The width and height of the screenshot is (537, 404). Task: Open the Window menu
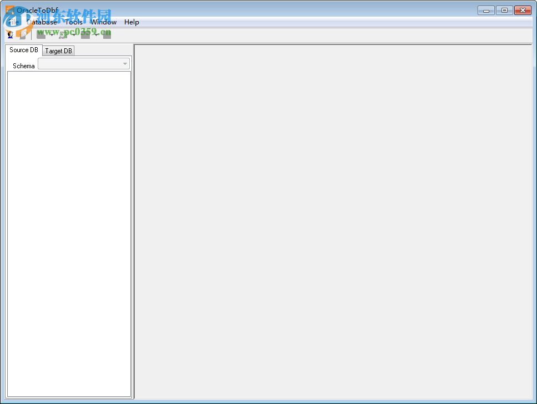(x=103, y=22)
